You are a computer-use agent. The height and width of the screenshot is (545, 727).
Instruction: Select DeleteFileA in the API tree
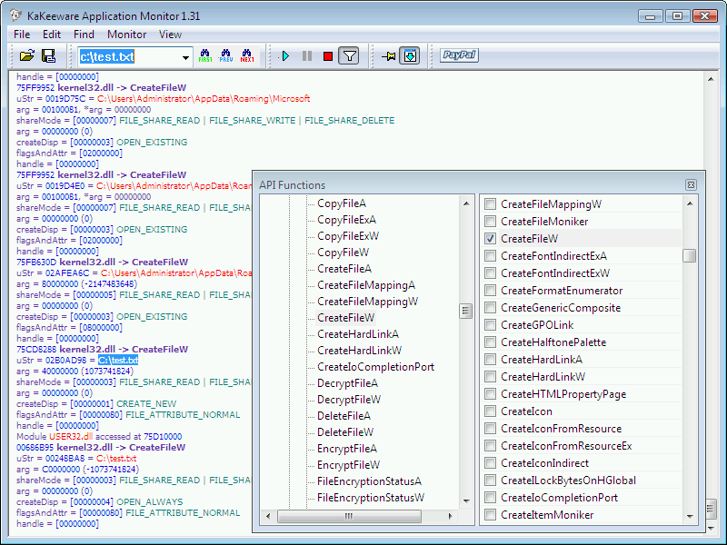(344, 416)
